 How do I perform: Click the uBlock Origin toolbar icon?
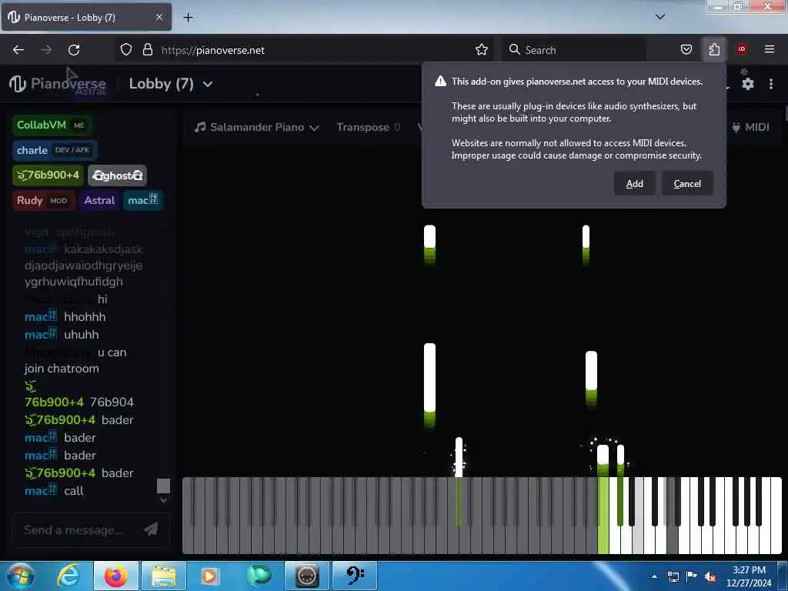pos(742,49)
